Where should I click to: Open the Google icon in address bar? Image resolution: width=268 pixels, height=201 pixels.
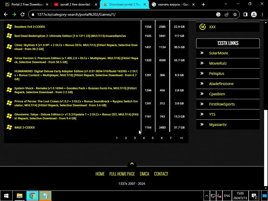click(218, 15)
